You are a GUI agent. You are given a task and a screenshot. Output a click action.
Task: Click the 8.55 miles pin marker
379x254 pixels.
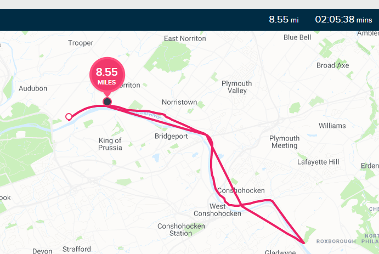click(x=107, y=75)
